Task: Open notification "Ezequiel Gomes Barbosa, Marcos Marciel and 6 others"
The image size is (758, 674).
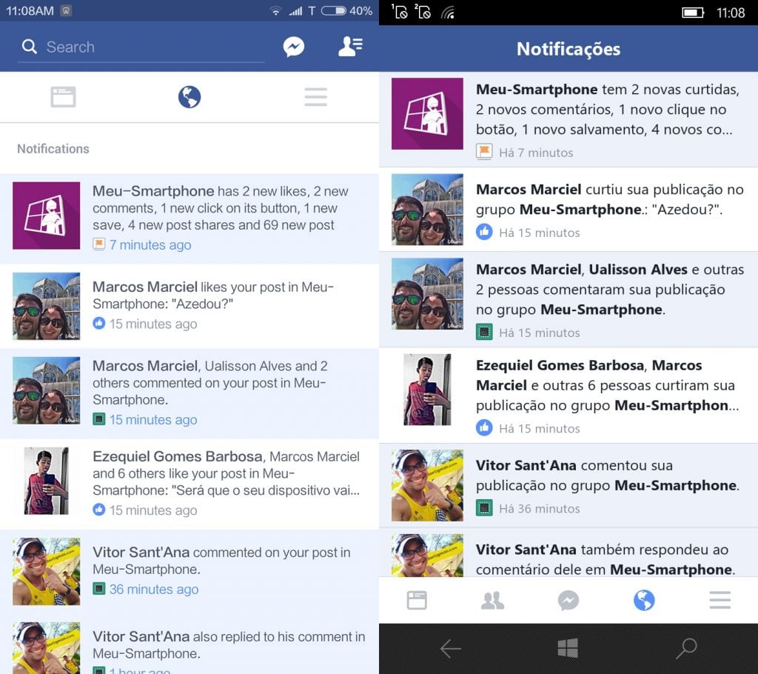Action: coord(189,484)
